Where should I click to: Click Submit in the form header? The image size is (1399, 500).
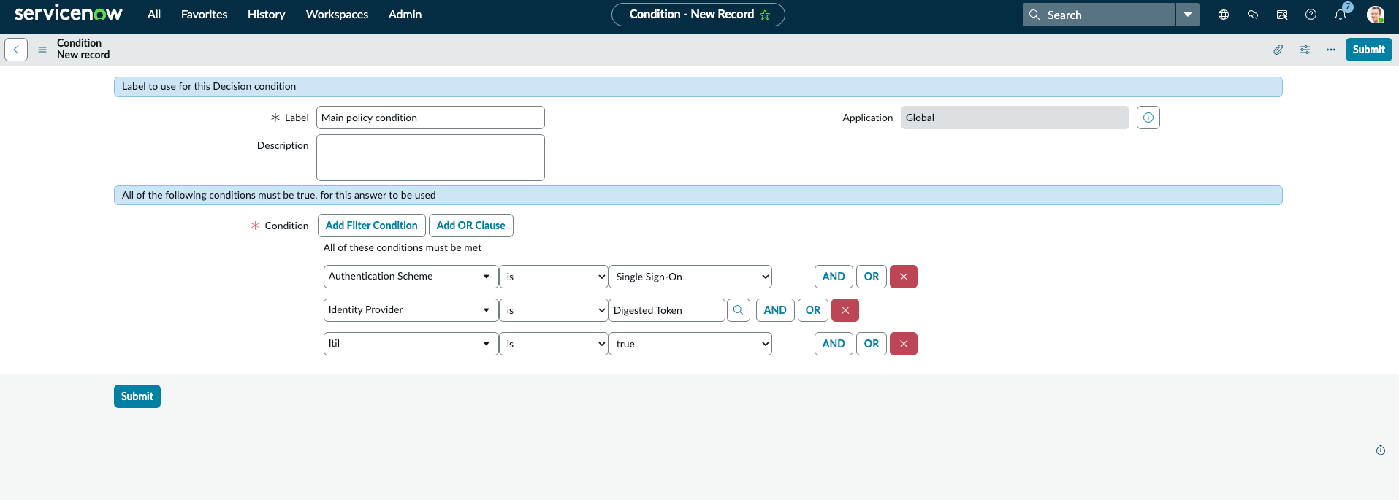(1368, 50)
